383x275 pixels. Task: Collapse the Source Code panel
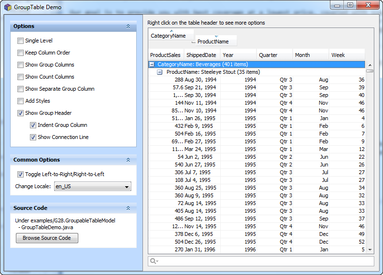tap(128, 208)
